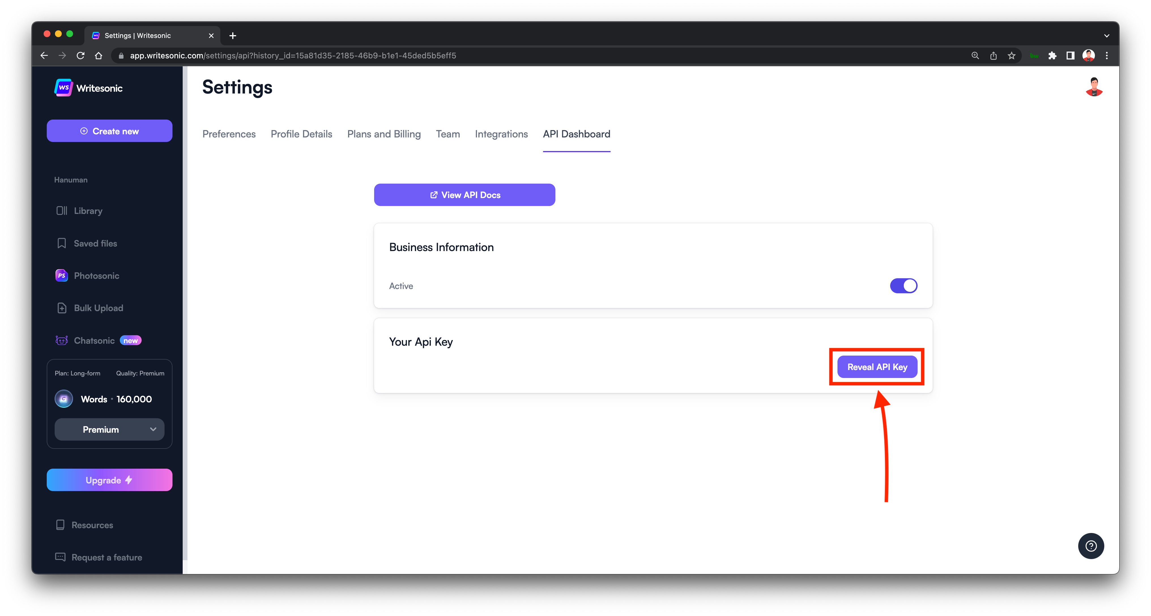This screenshot has height=616, width=1151.
Task: Click the Chatsonic robot icon
Action: [x=61, y=341]
